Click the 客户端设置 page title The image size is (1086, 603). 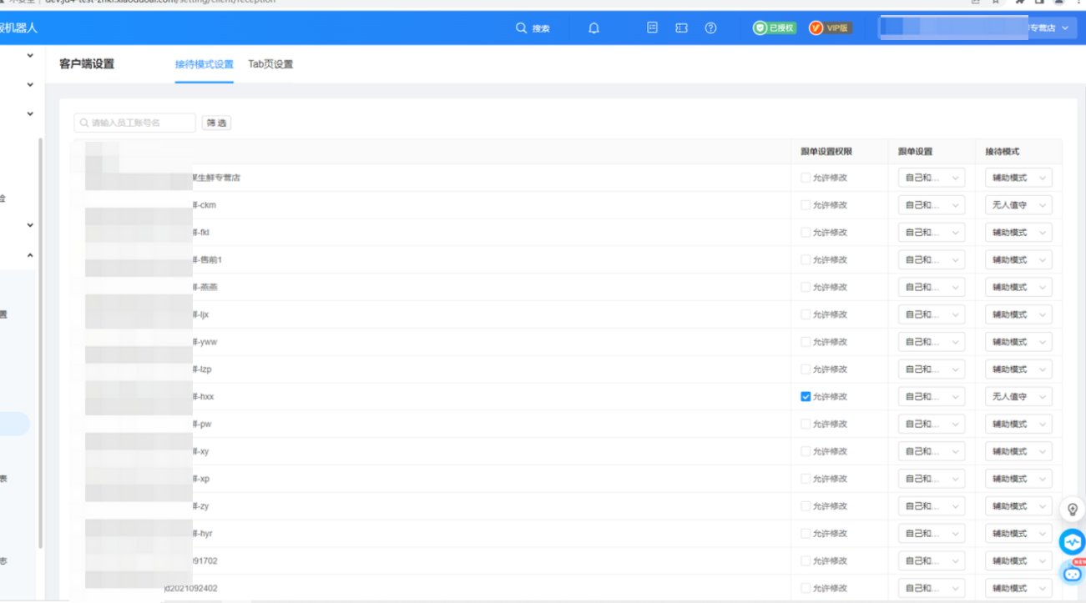coord(87,64)
